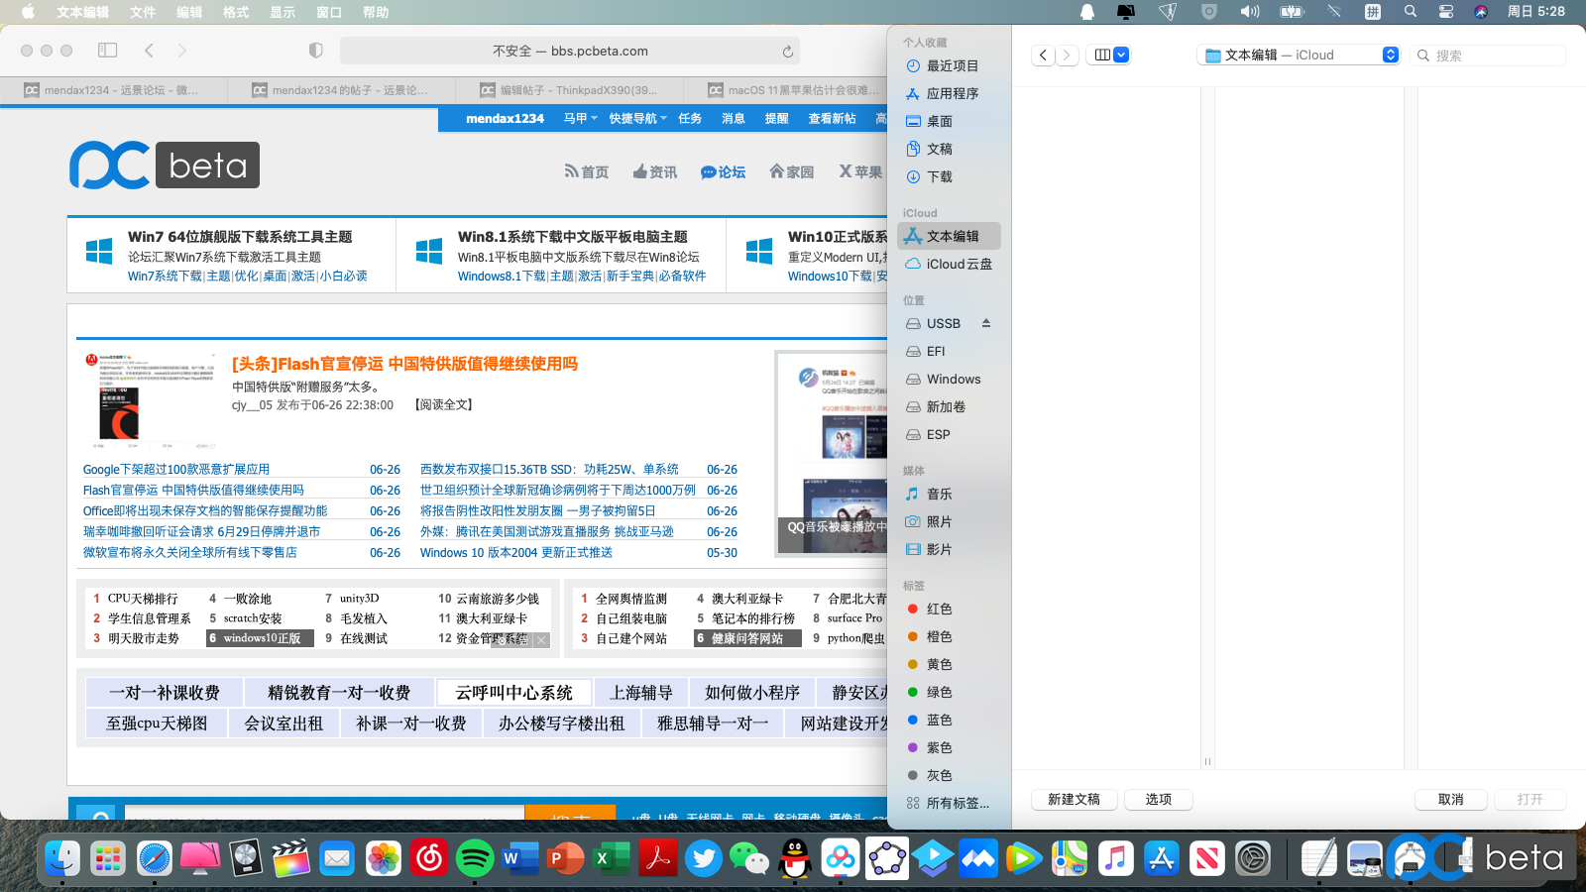Open Microsoft Excel from the Dock
1586x892 pixels.
612,857
